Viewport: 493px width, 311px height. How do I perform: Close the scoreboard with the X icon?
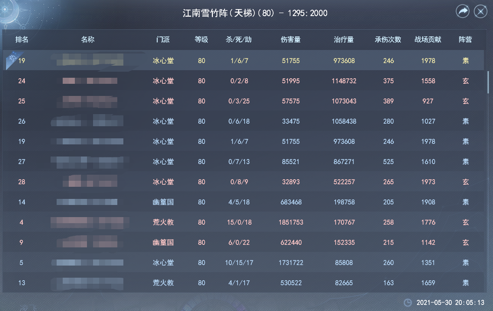tap(480, 12)
